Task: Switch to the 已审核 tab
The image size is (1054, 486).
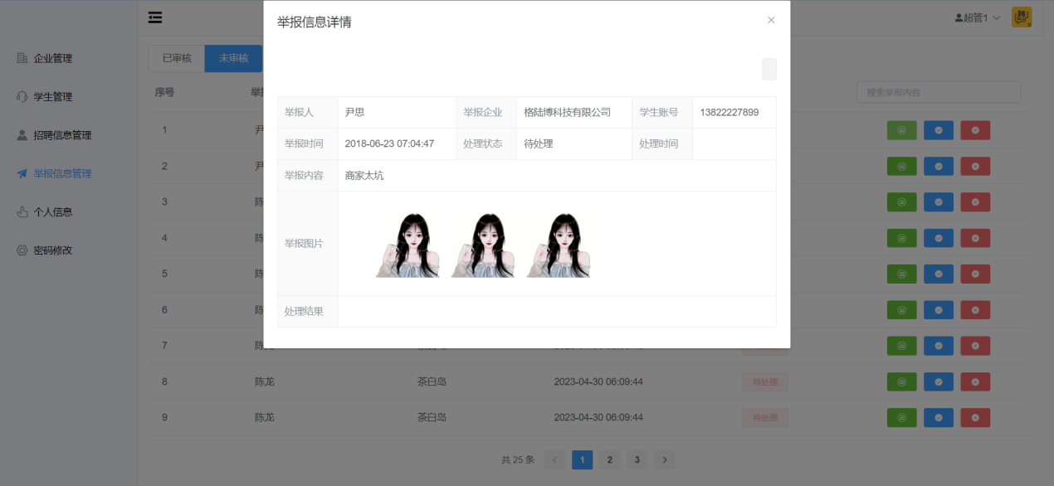Action: pos(177,58)
